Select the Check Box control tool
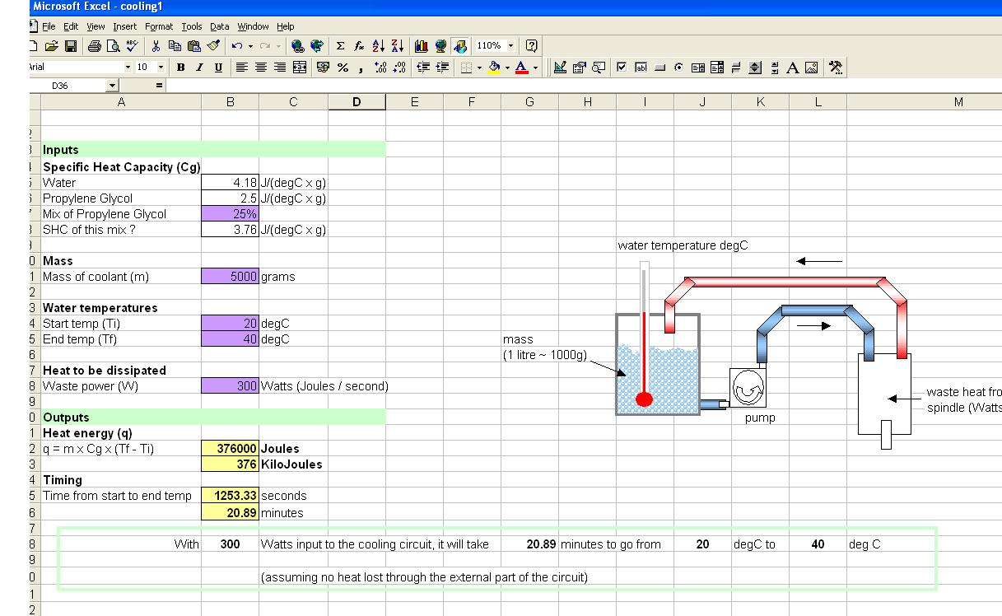1002x616 pixels. point(622,68)
